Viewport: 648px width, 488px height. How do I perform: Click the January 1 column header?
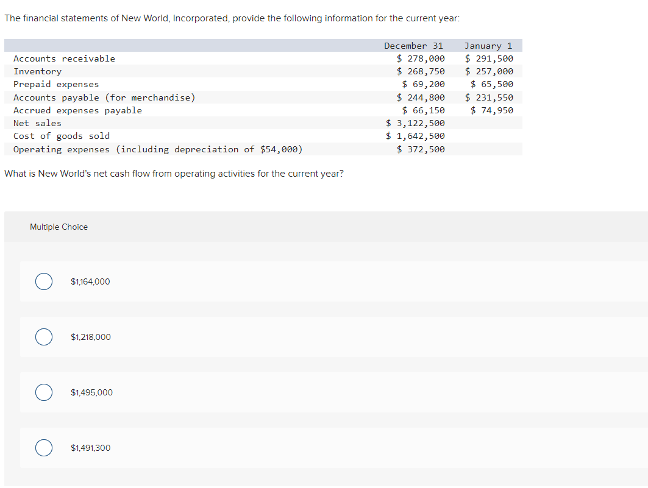[x=488, y=45]
